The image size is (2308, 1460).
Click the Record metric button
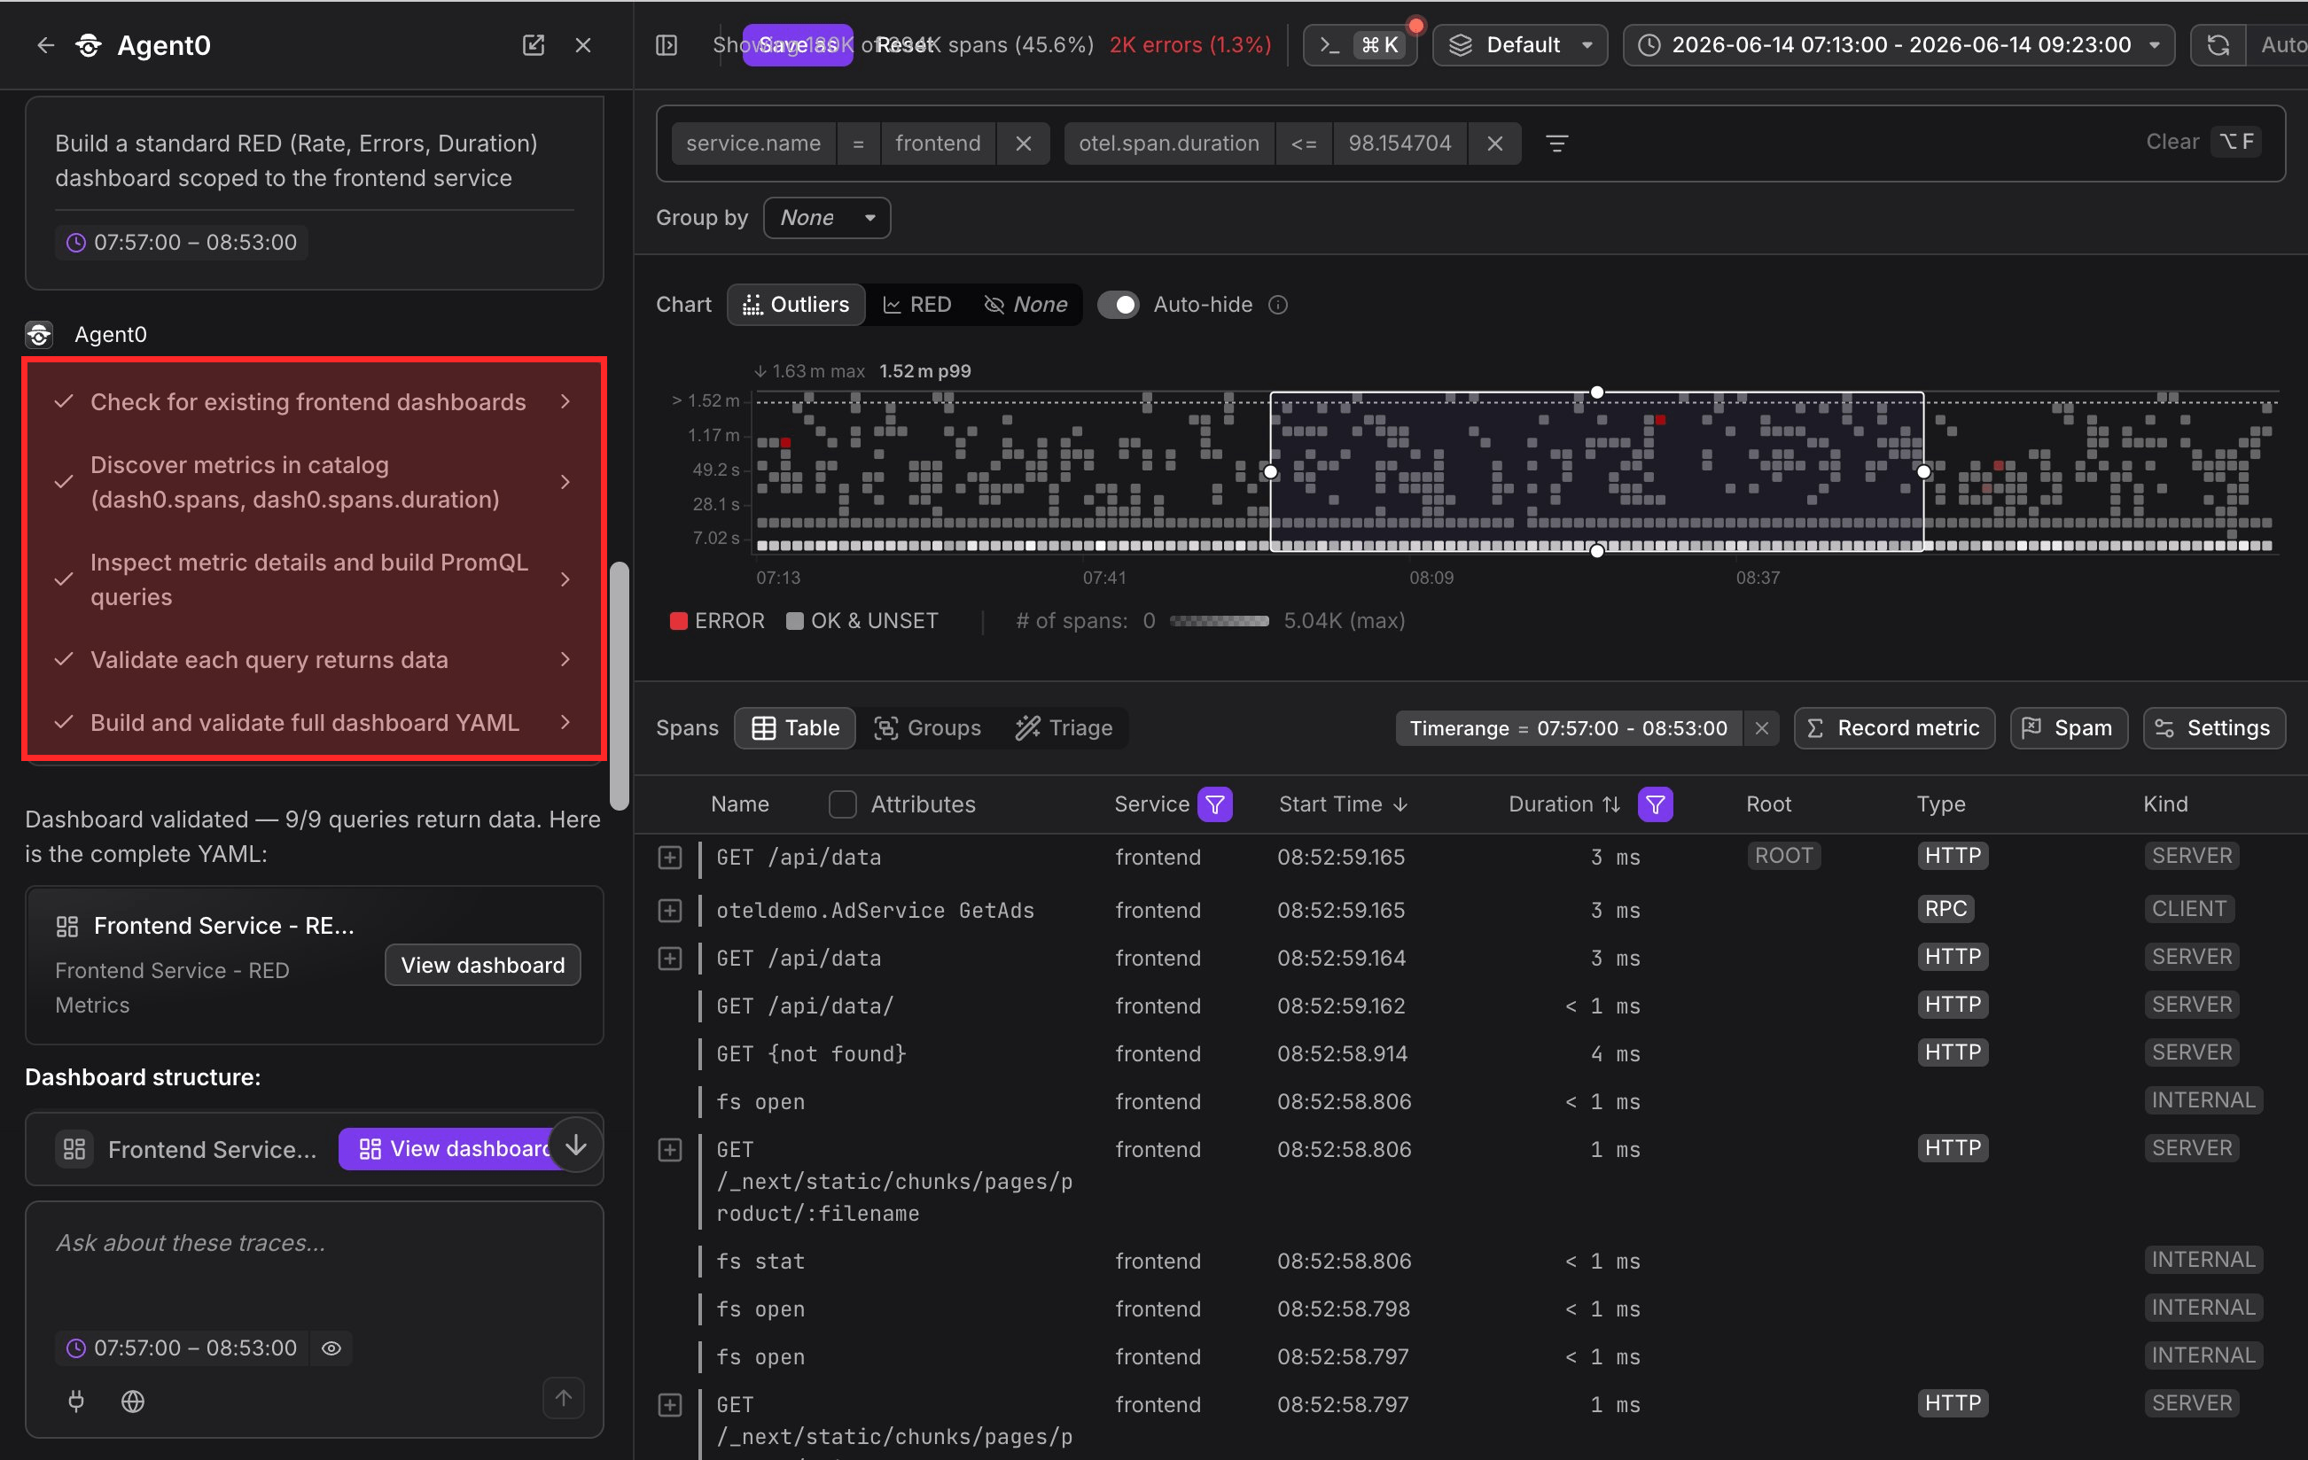pos(1894,728)
